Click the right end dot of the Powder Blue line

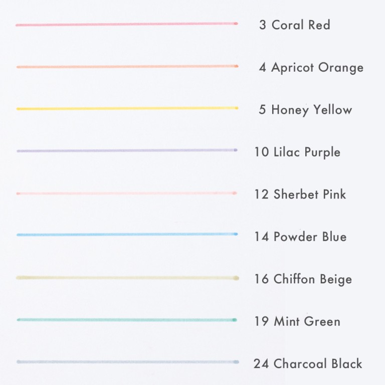[x=236, y=234]
